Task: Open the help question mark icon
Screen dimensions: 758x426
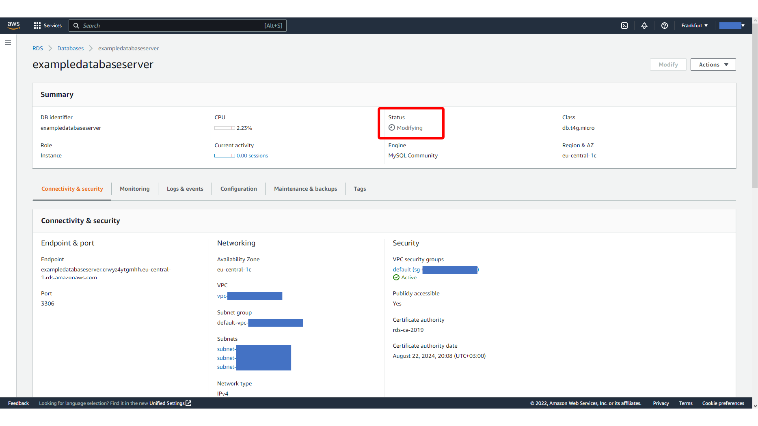Action: [665, 26]
